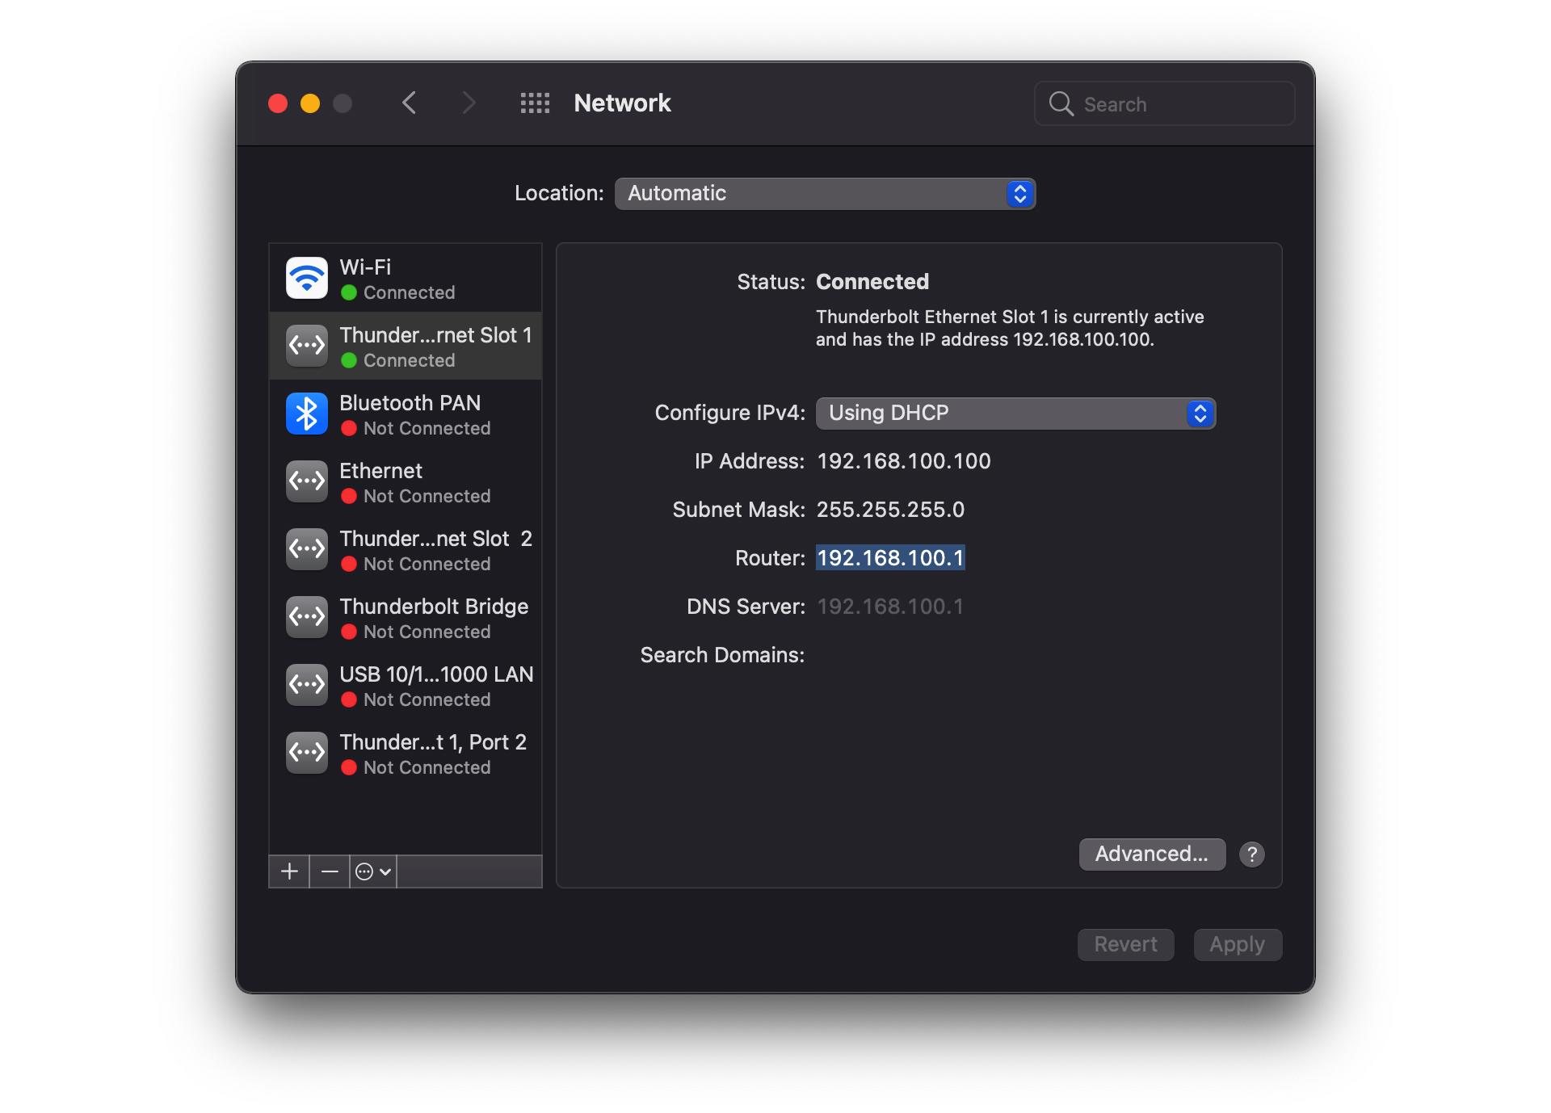Click the plus icon to add service
Viewport: 1551px width, 1113px height.
click(289, 871)
